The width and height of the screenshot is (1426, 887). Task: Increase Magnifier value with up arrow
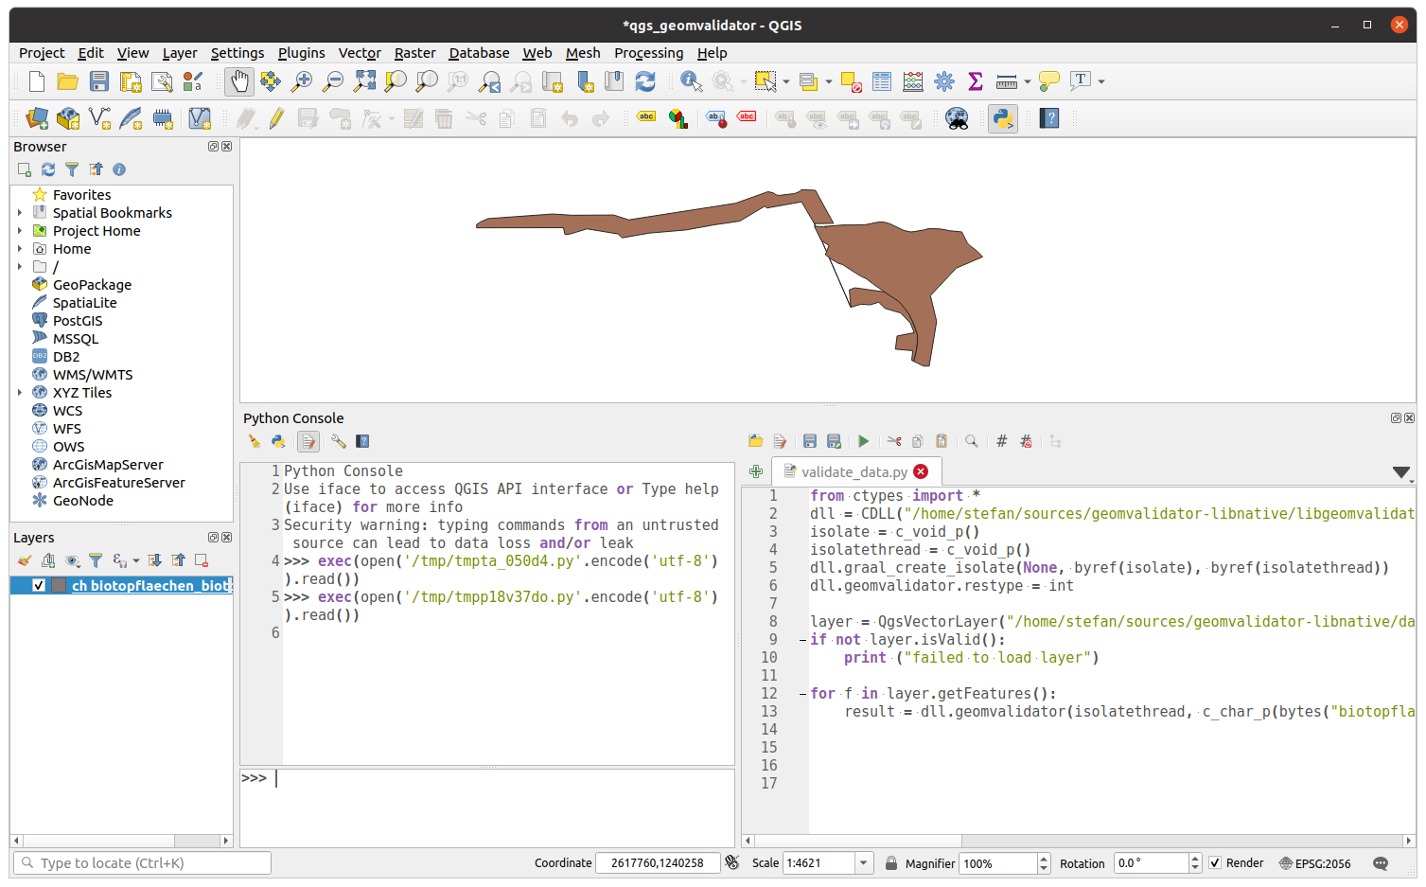tap(1045, 859)
